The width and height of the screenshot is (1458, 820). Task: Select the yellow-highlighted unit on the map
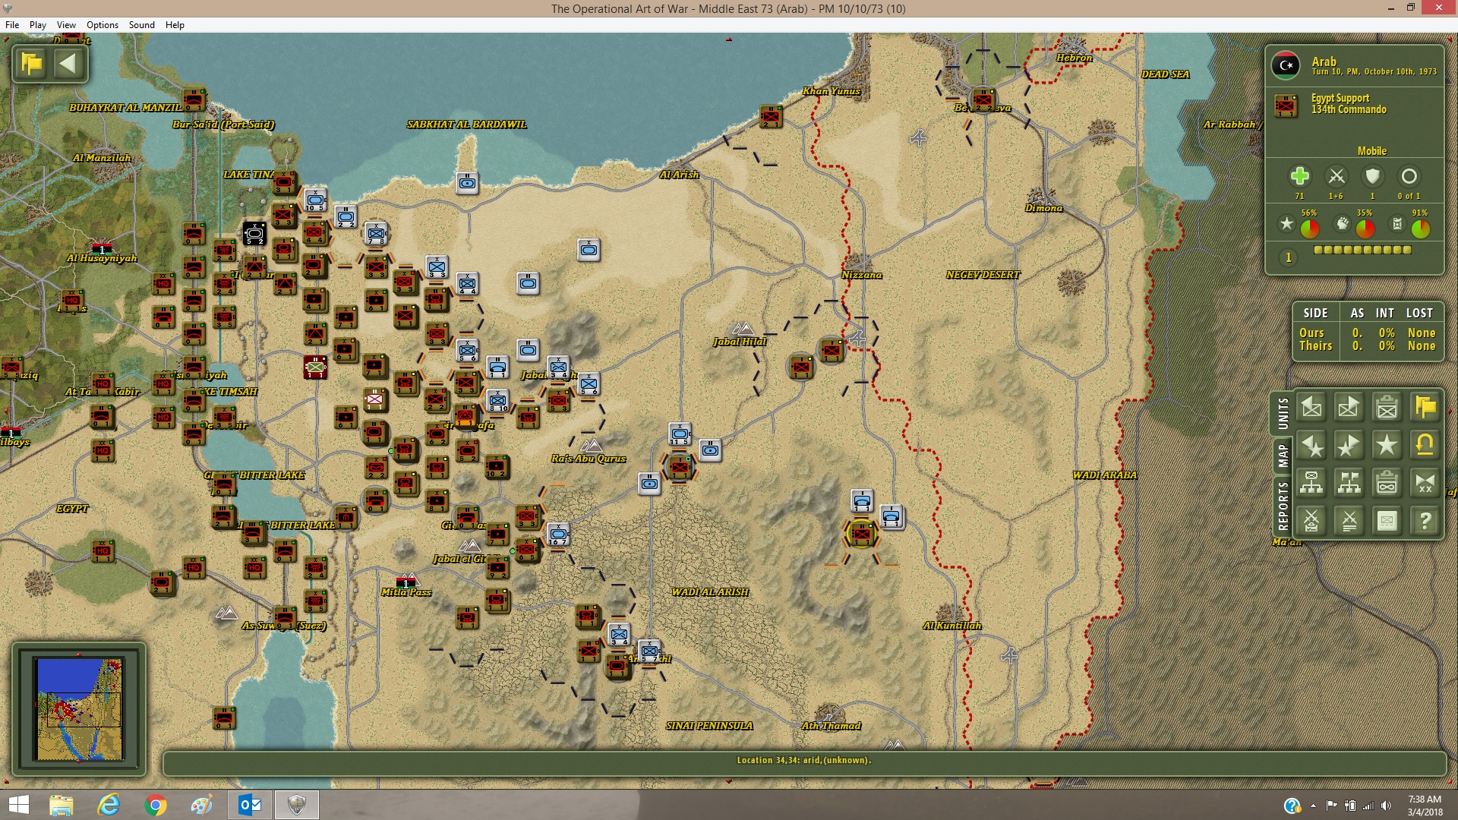tap(861, 535)
